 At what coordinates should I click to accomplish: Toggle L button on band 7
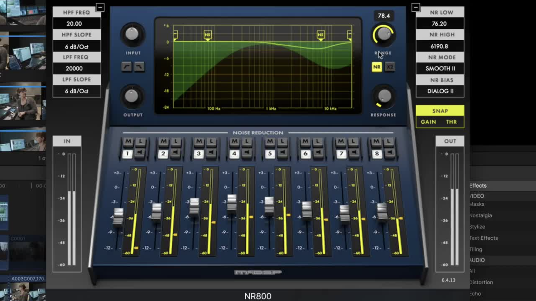click(x=353, y=142)
